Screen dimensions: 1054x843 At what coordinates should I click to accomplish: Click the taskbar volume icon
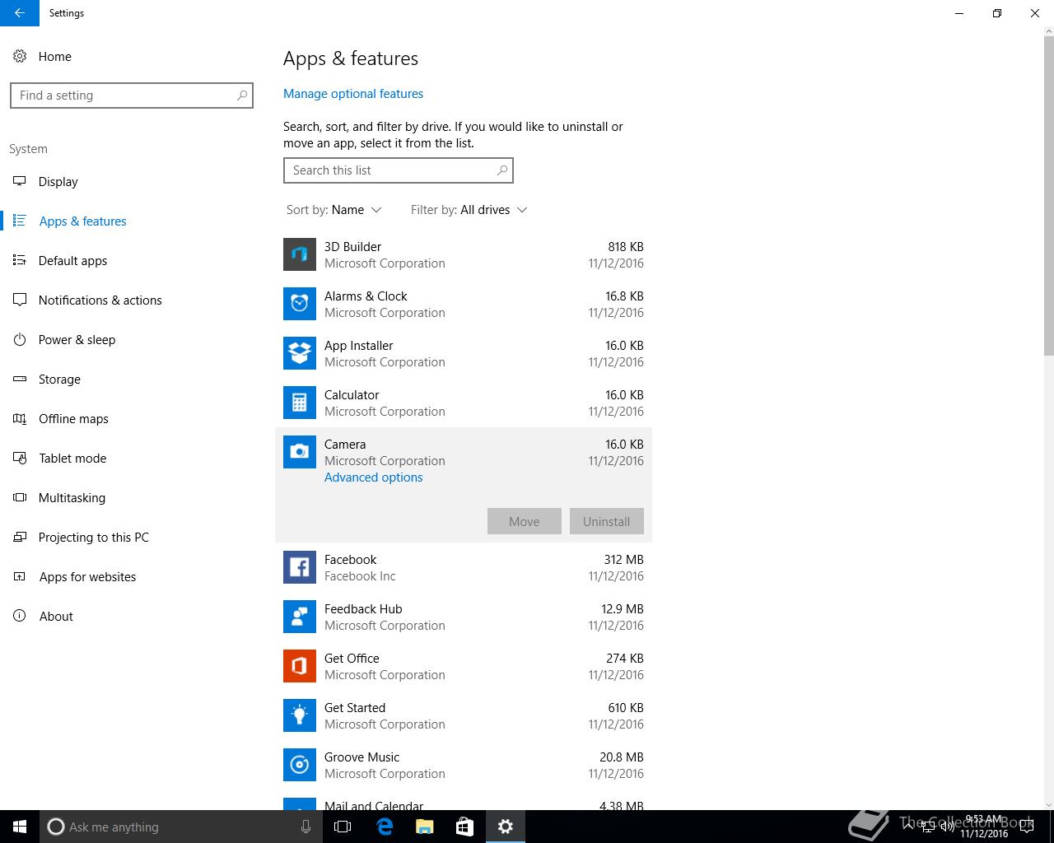947,827
